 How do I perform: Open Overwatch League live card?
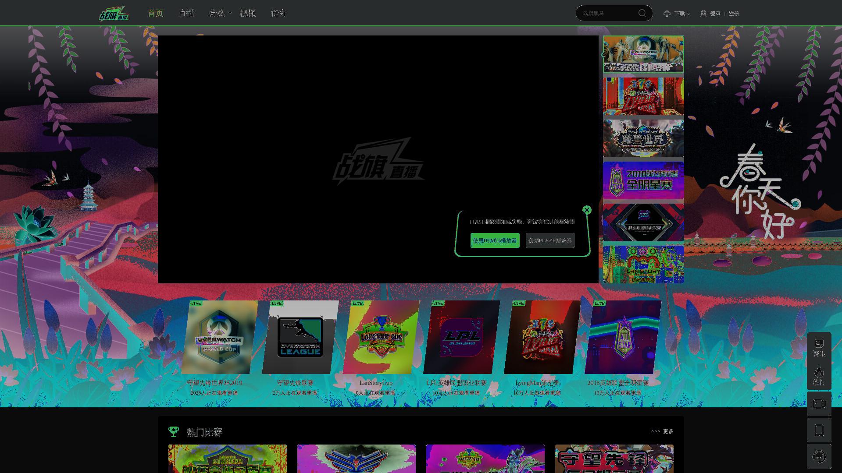pos(300,337)
